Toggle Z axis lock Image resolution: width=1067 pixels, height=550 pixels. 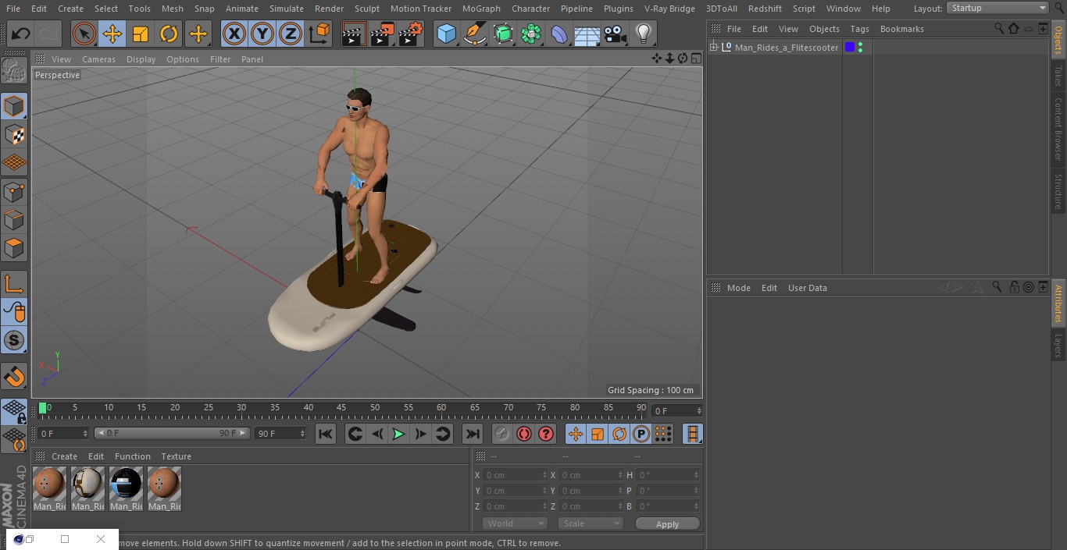coord(291,34)
